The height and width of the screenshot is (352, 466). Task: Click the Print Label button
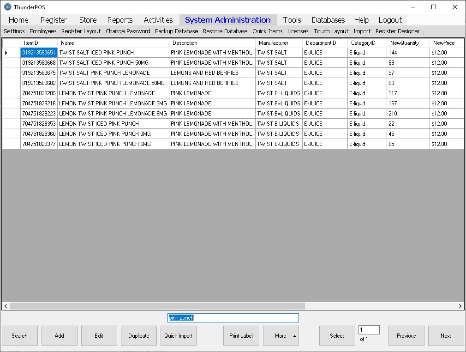pos(241,335)
